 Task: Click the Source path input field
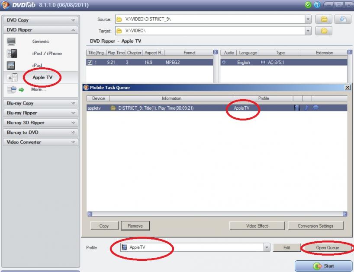tap(210, 19)
